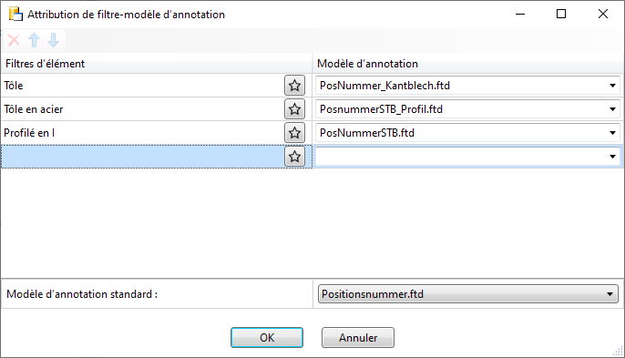Move selected row up with arrow icon

pos(35,40)
